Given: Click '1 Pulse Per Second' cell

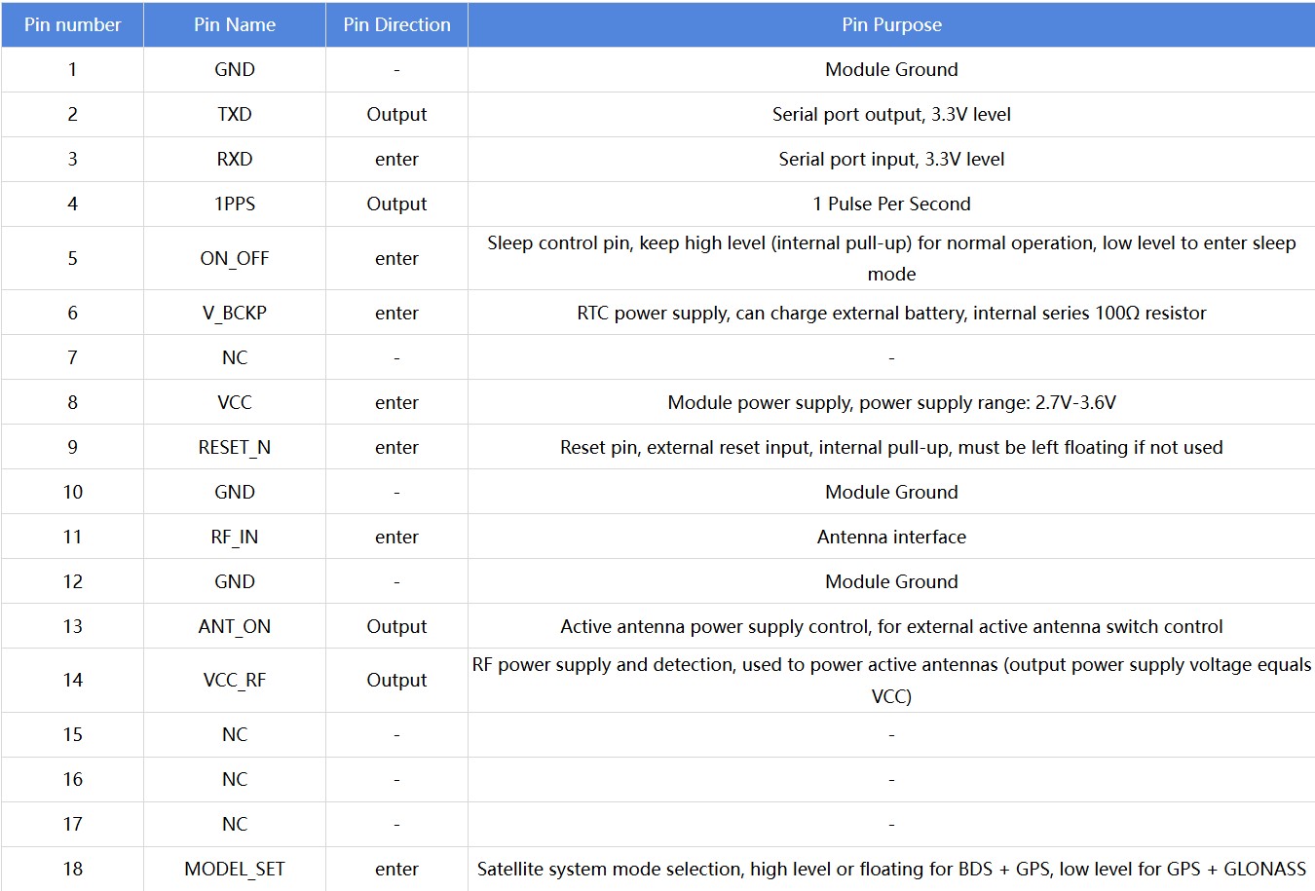Looking at the screenshot, I should coord(891,204).
